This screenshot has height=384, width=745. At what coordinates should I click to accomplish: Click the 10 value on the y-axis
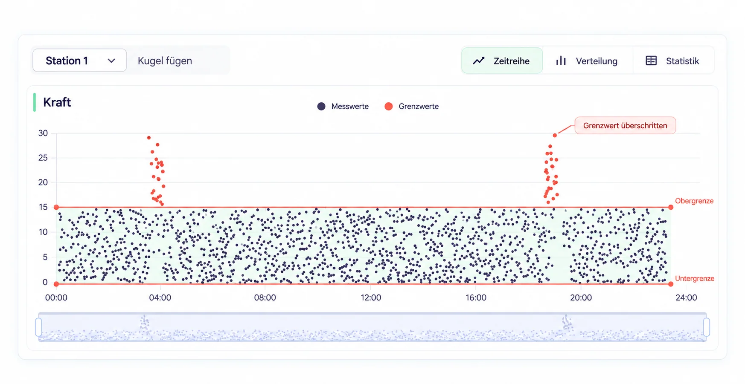(x=43, y=232)
